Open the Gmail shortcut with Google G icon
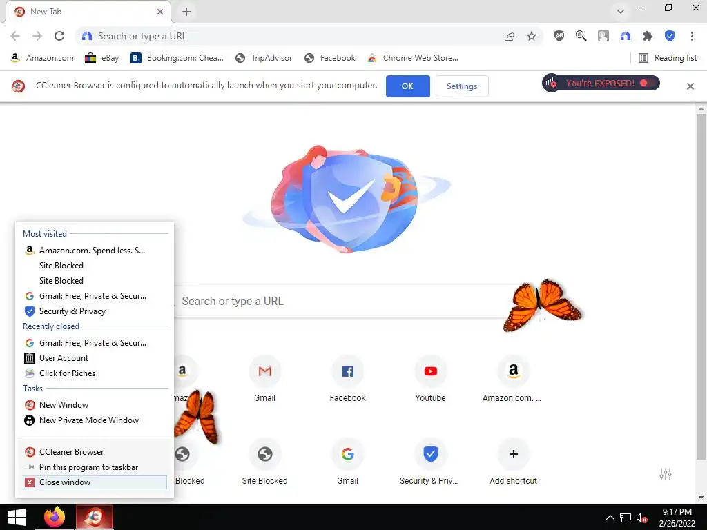The height and width of the screenshot is (530, 707). (x=348, y=462)
